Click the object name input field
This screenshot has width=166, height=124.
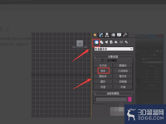click(x=111, y=99)
